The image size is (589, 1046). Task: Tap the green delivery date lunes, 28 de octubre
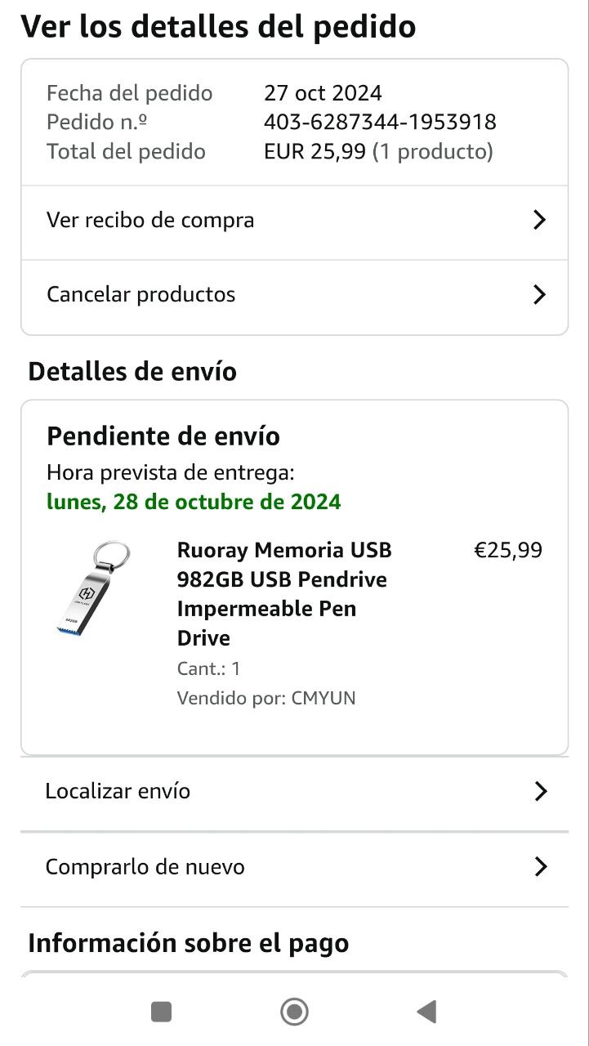tap(194, 501)
